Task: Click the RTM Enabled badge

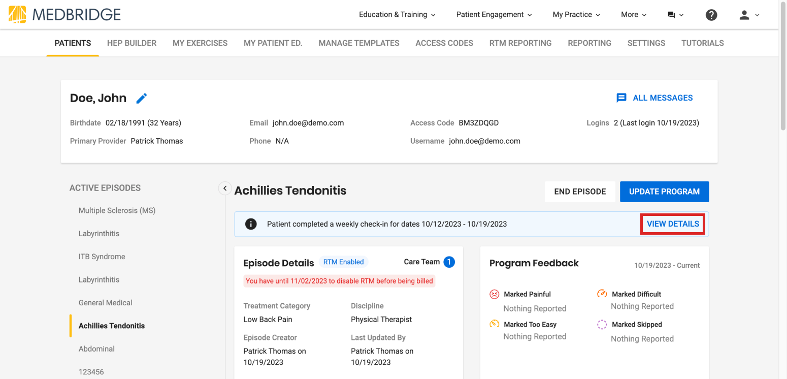Action: [344, 262]
